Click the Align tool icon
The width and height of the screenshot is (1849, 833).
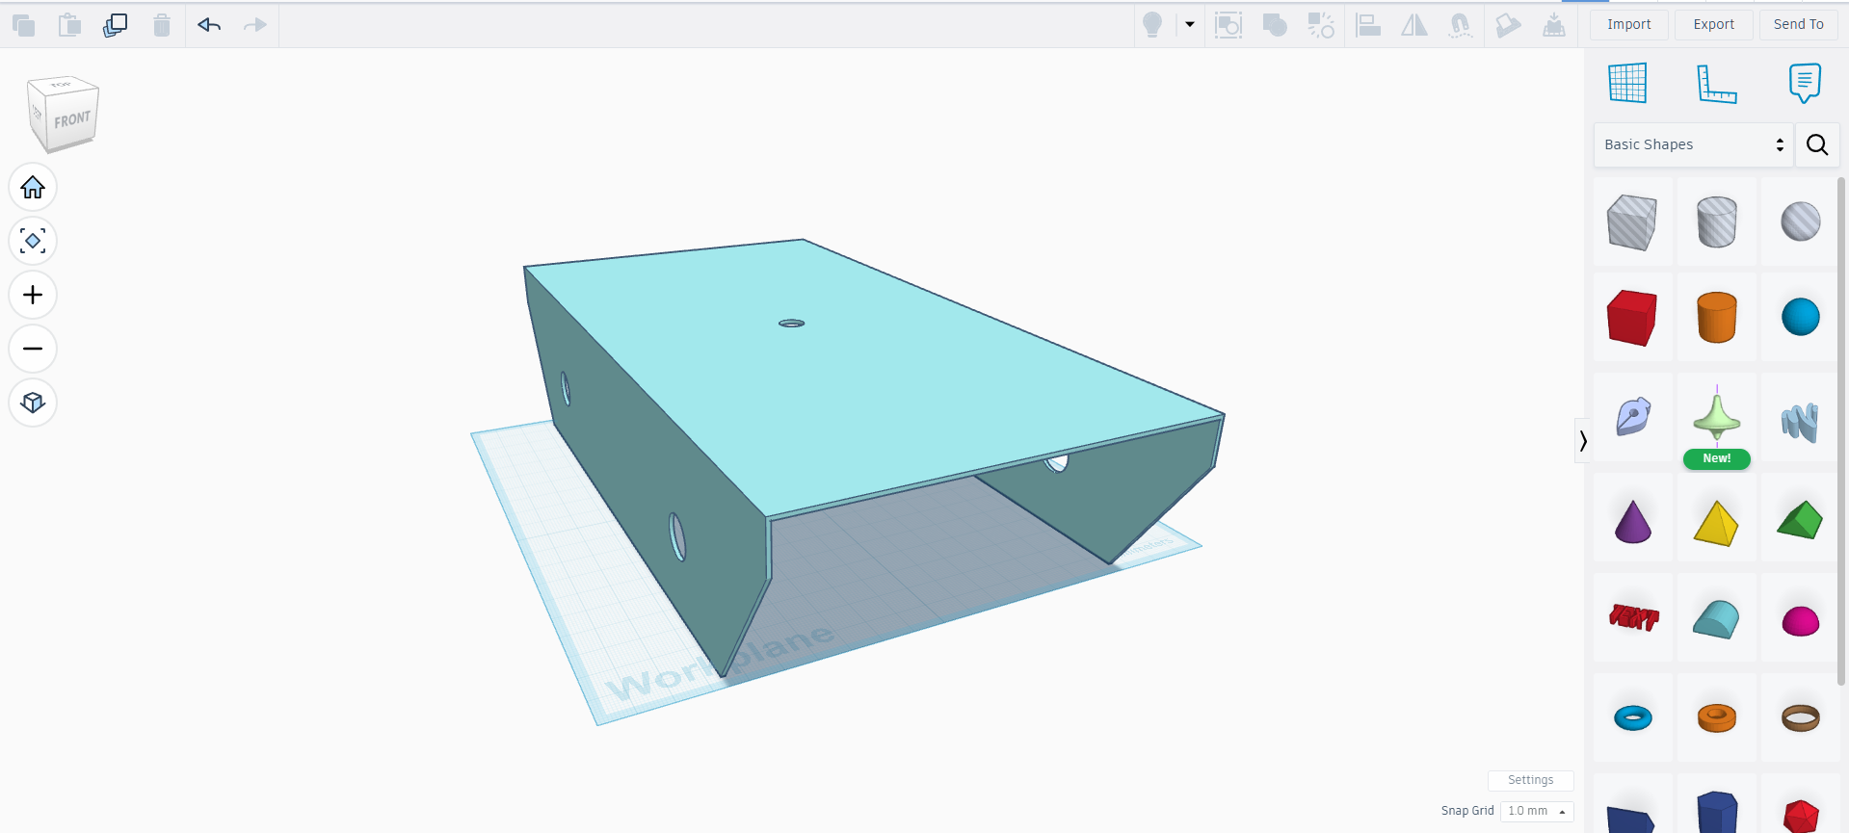point(1368,25)
